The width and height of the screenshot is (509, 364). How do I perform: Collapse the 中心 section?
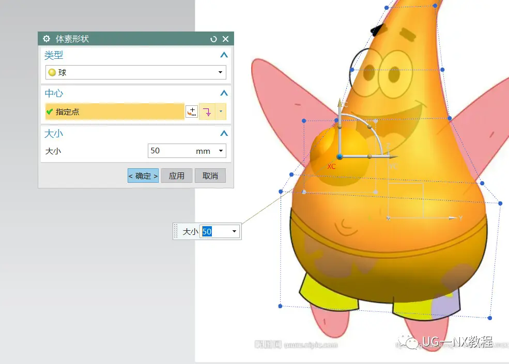tap(224, 93)
